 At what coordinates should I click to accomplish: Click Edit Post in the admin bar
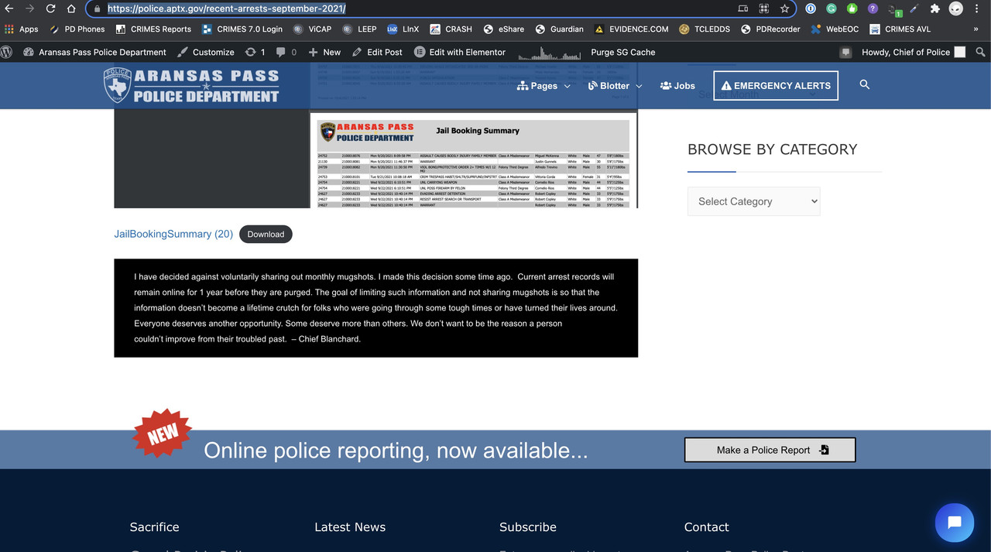point(377,52)
